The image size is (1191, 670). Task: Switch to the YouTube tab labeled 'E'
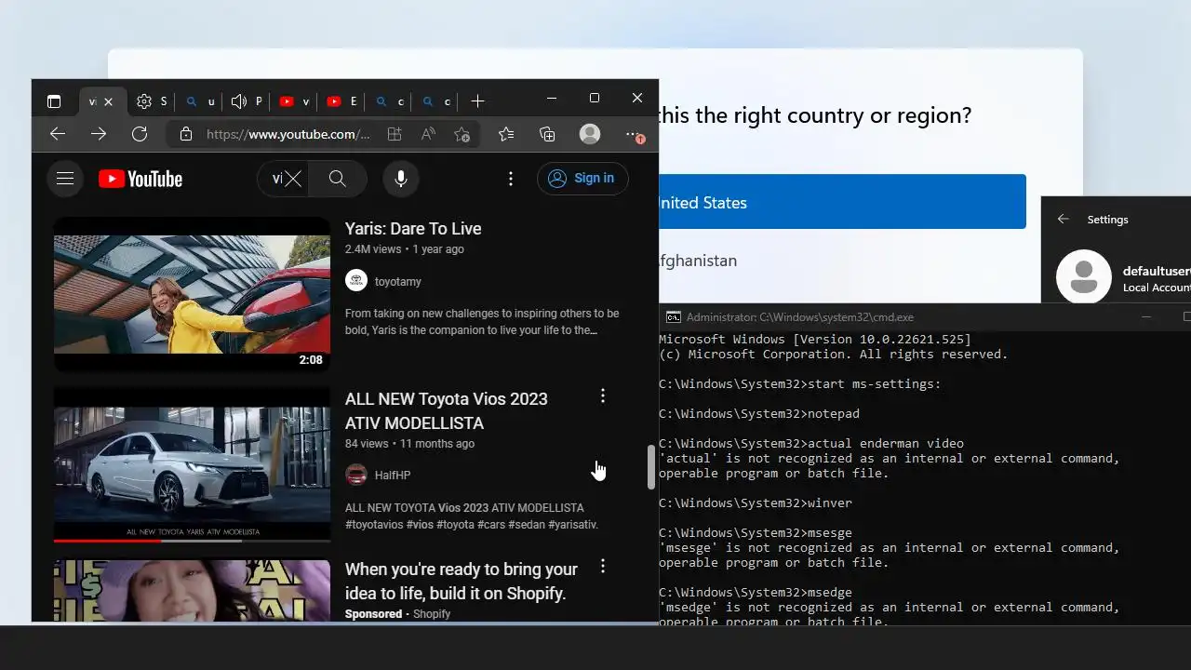click(341, 101)
